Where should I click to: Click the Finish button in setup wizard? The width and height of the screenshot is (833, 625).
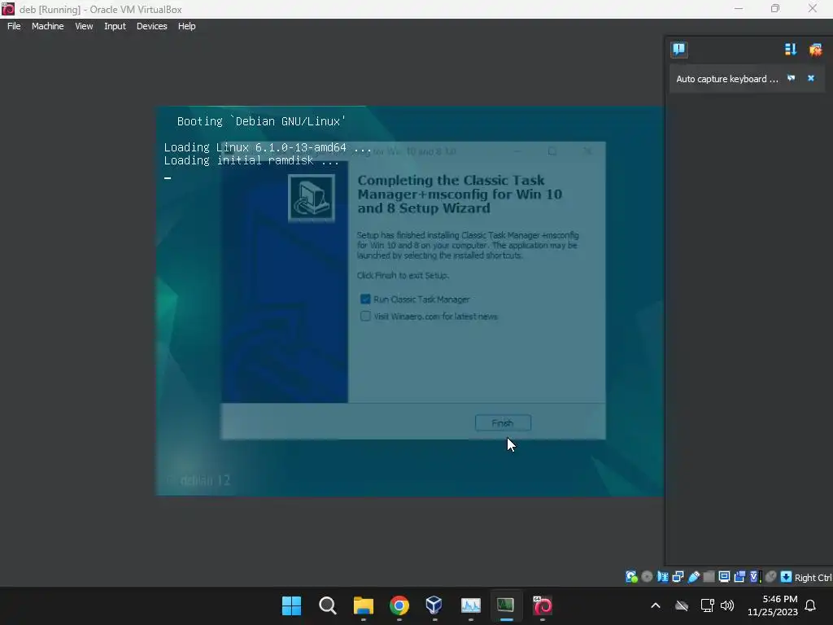click(503, 423)
